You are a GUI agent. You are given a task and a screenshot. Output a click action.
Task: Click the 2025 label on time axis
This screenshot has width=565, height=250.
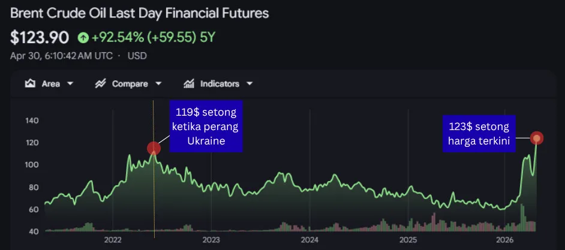pos(408,240)
